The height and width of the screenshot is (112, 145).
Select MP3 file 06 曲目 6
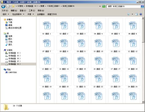133,26
